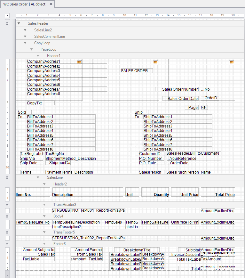This screenshot has width=245, height=278.
Task: Select the BreakdownLabel4 field
Action: click(126, 268)
